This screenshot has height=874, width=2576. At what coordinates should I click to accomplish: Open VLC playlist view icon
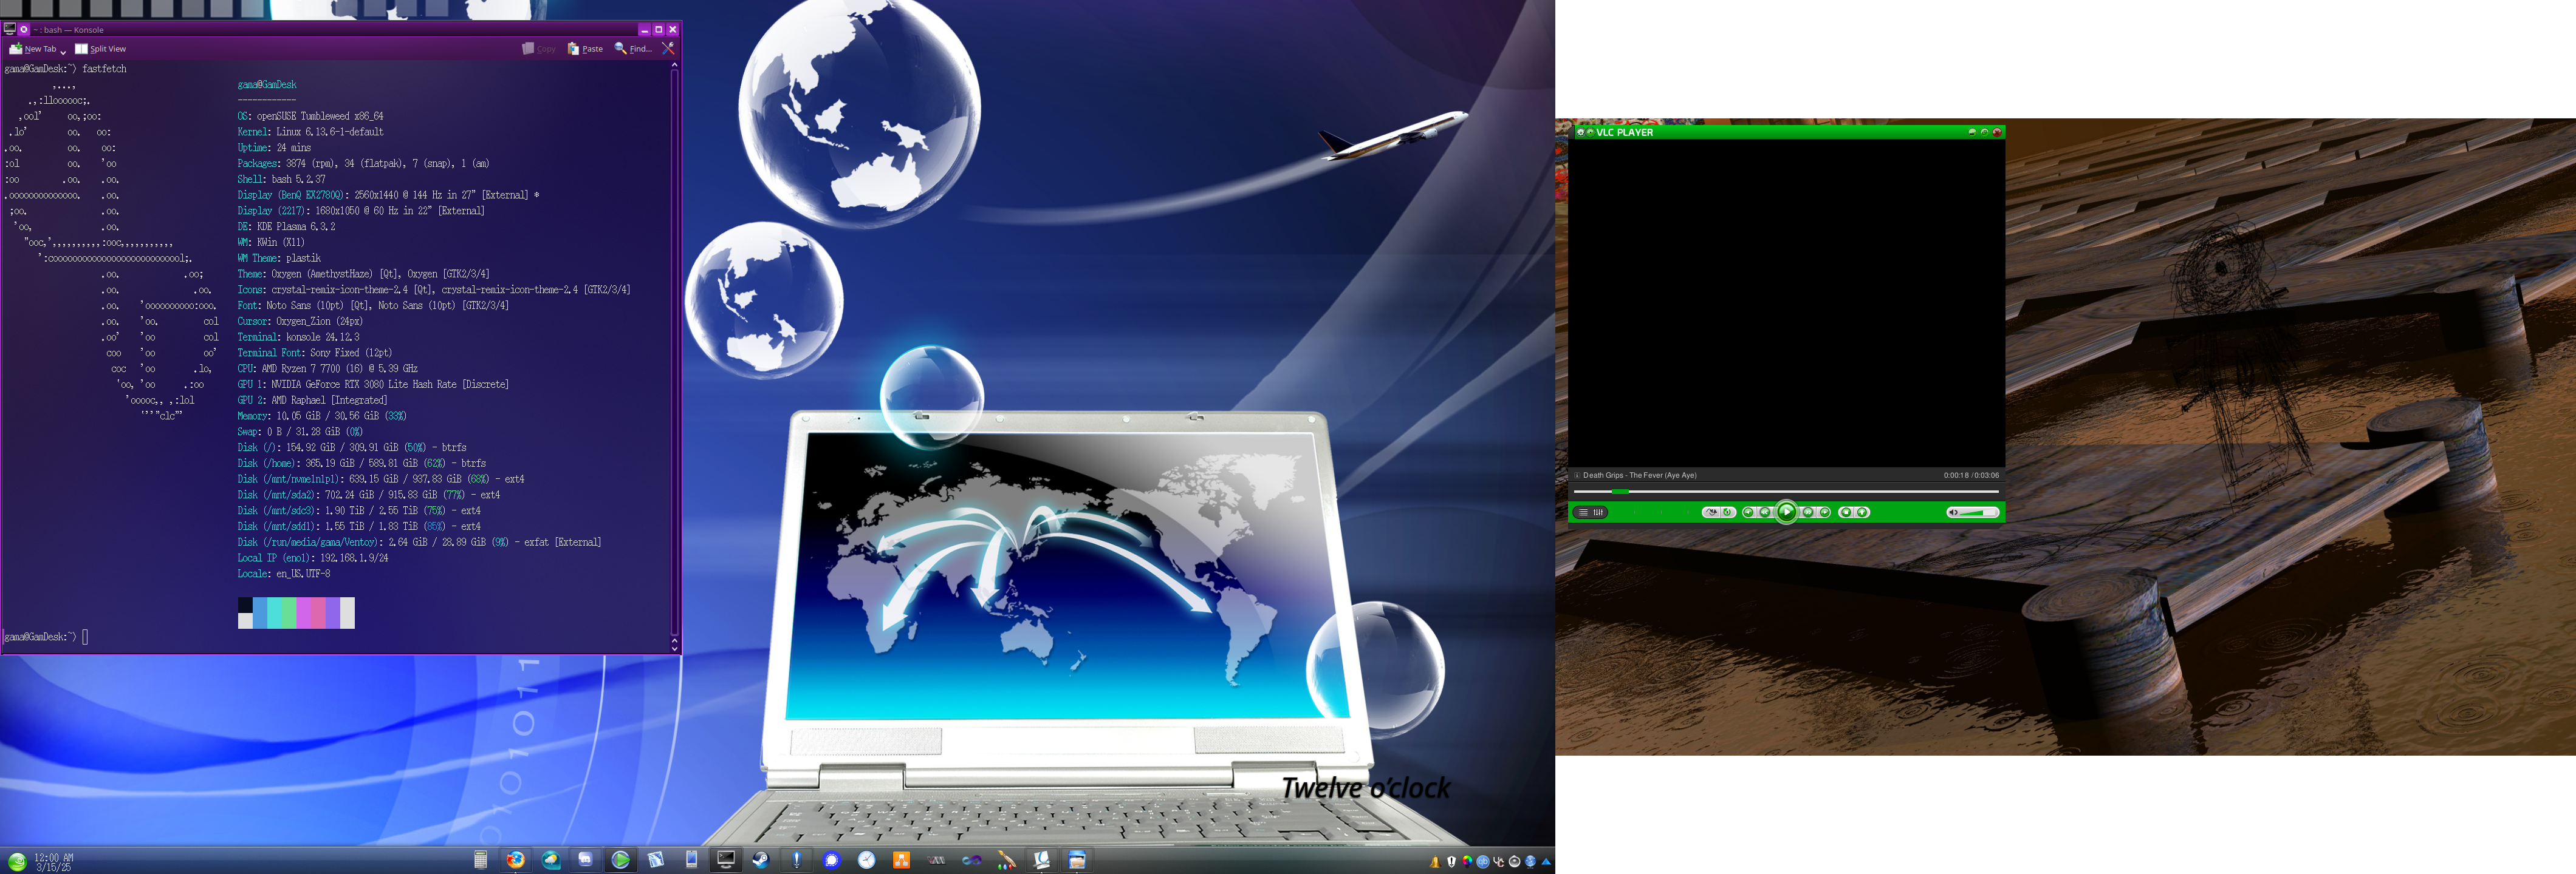coord(1584,512)
